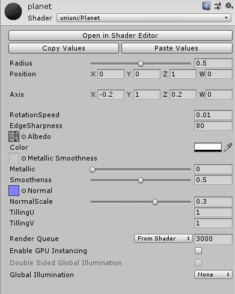Viewport: 235px width, 294px height.
Task: Click the RotationSpeed field 0.01
Action: (213, 115)
